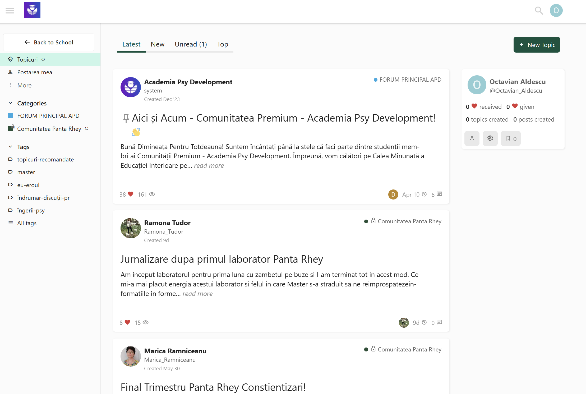The width and height of the screenshot is (586, 394).
Task: Click the Academia Psy Development logo
Action: click(x=32, y=10)
